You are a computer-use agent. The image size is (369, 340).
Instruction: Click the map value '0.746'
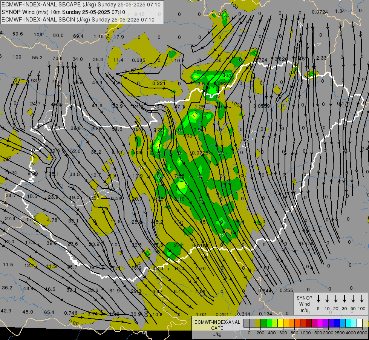point(71,313)
